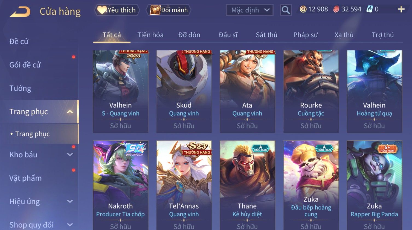
Task: Select Nakroth Producer Tia chớp skin card
Action: click(121, 185)
